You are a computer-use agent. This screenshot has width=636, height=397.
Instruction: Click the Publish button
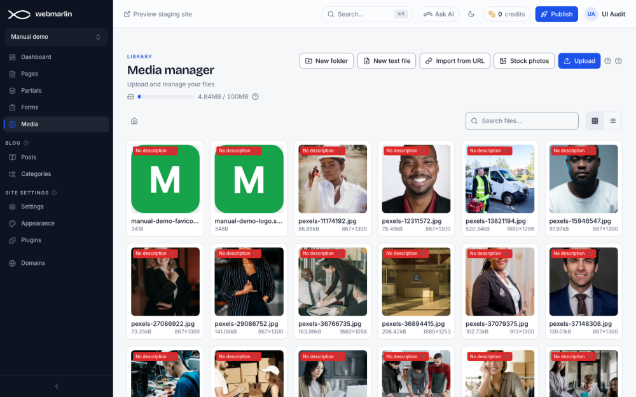click(556, 14)
